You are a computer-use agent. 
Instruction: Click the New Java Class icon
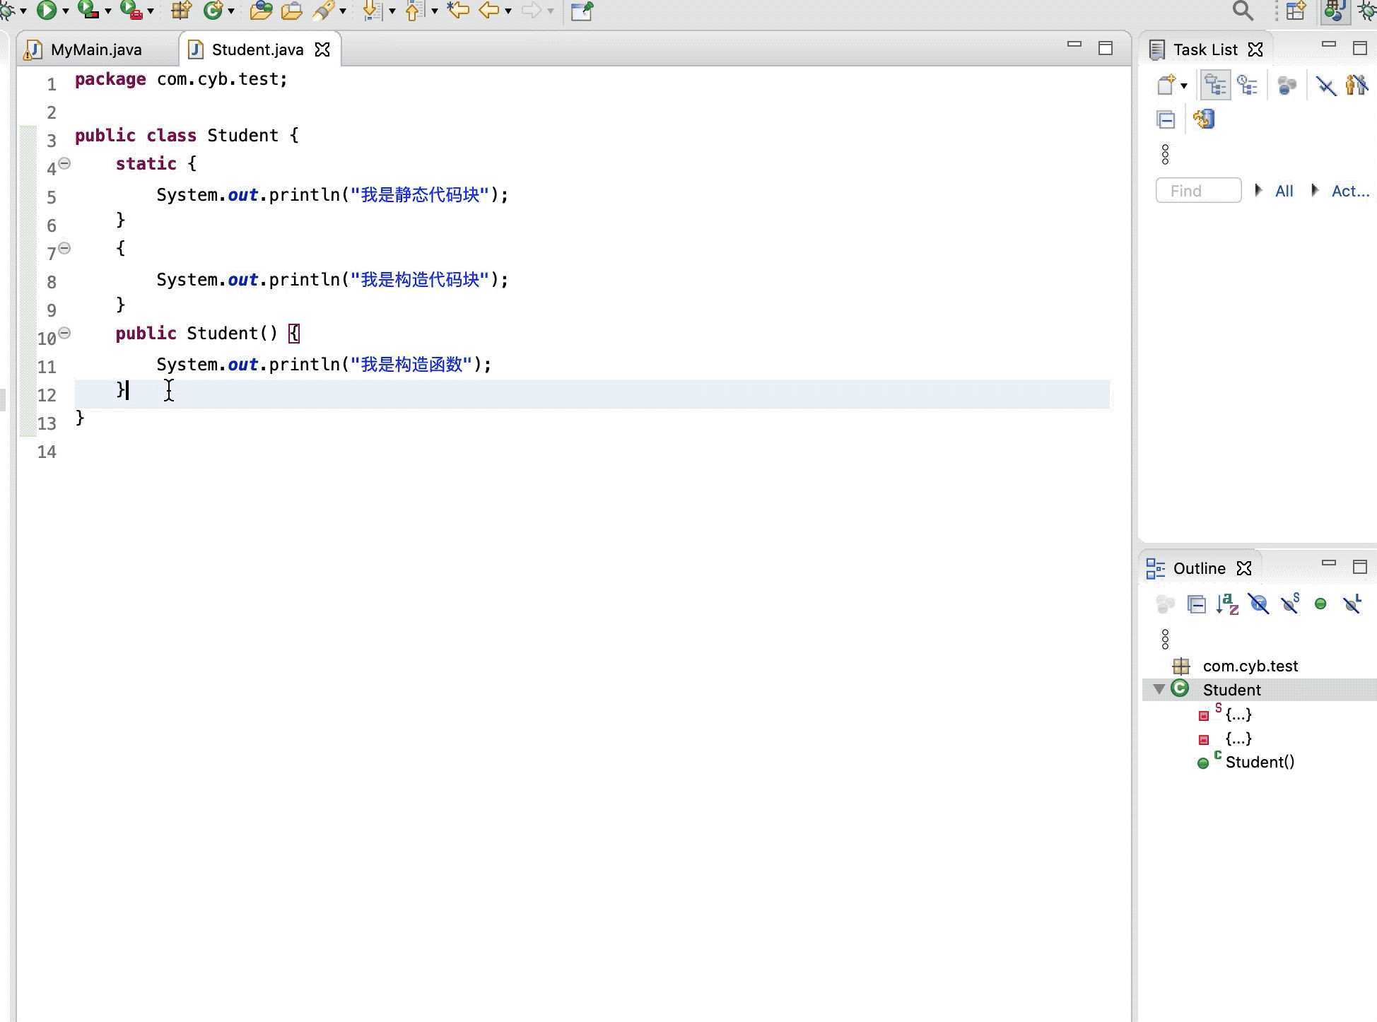click(x=213, y=10)
